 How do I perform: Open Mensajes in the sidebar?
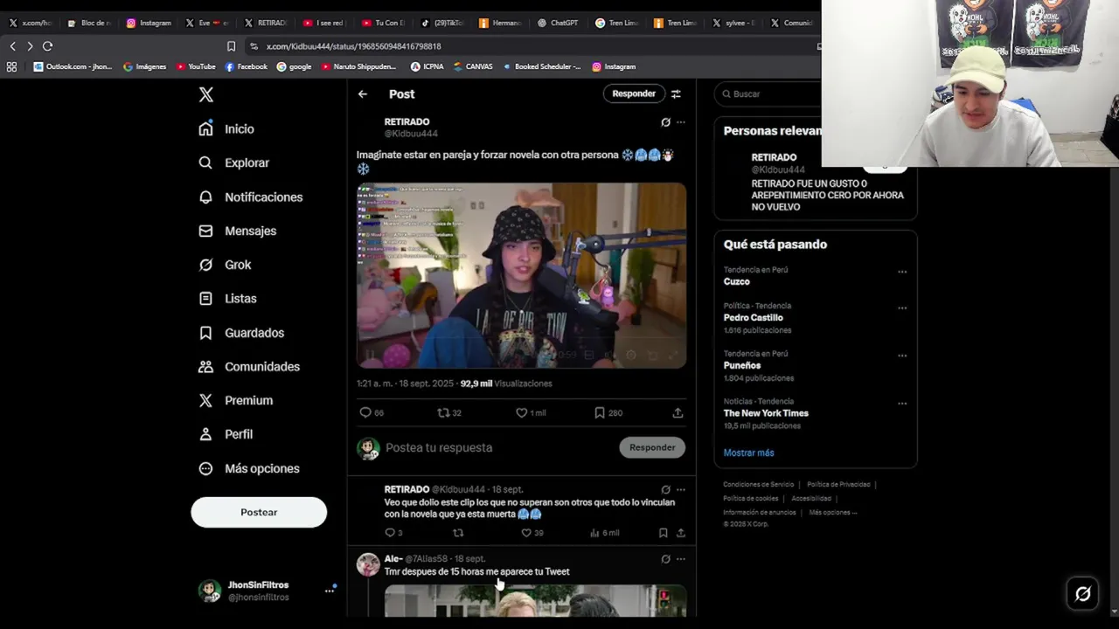tap(237, 231)
